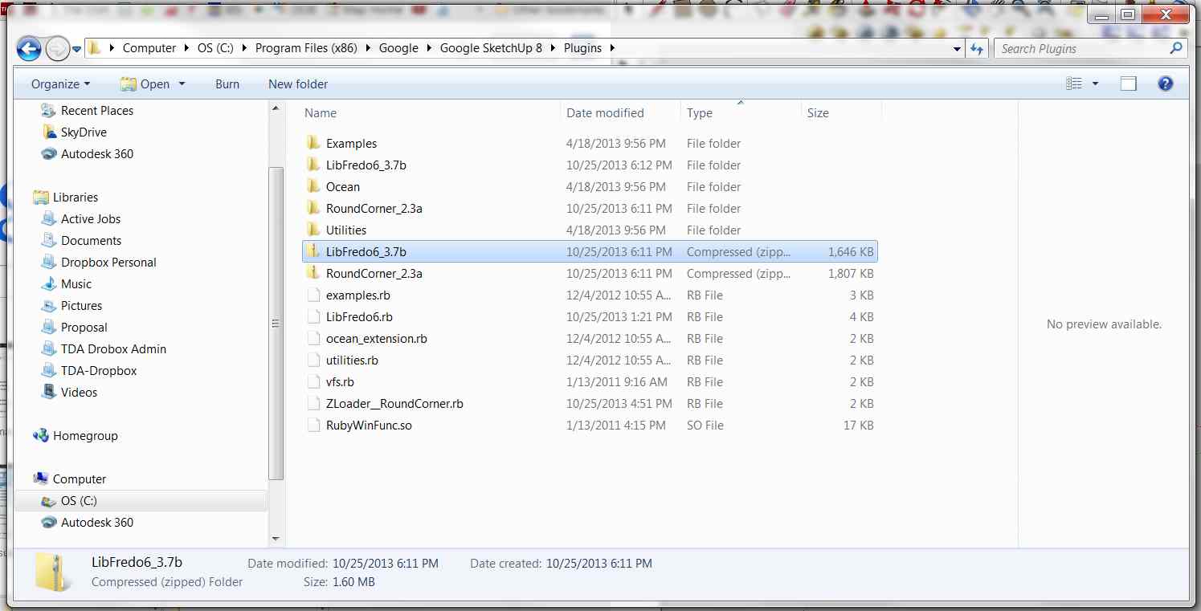Sort files by Date modified column
Image resolution: width=1201 pixels, height=611 pixels.
click(605, 113)
